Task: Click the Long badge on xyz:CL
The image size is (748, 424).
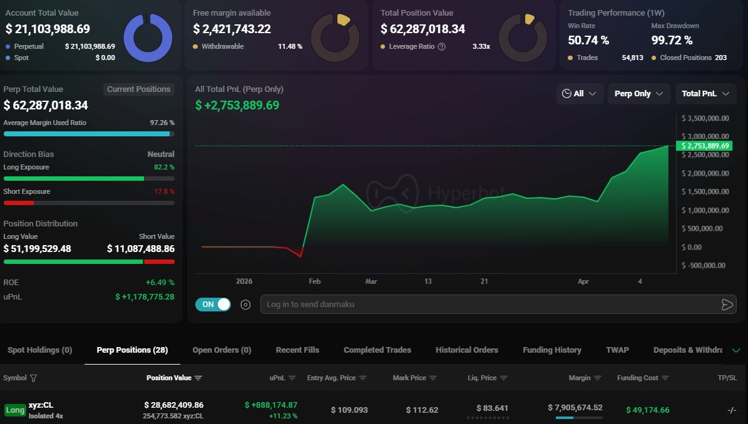Action: pyautogui.click(x=15, y=410)
